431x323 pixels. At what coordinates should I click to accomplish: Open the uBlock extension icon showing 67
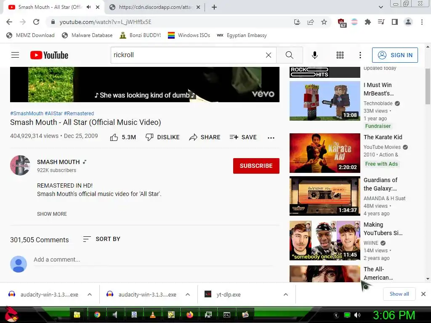pos(341,23)
